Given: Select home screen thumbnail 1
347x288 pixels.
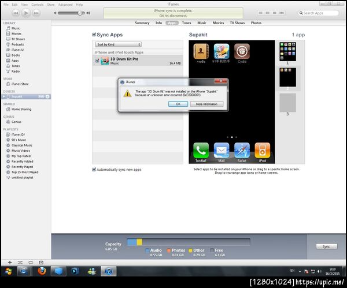Looking at the screenshot, I should 287,52.
